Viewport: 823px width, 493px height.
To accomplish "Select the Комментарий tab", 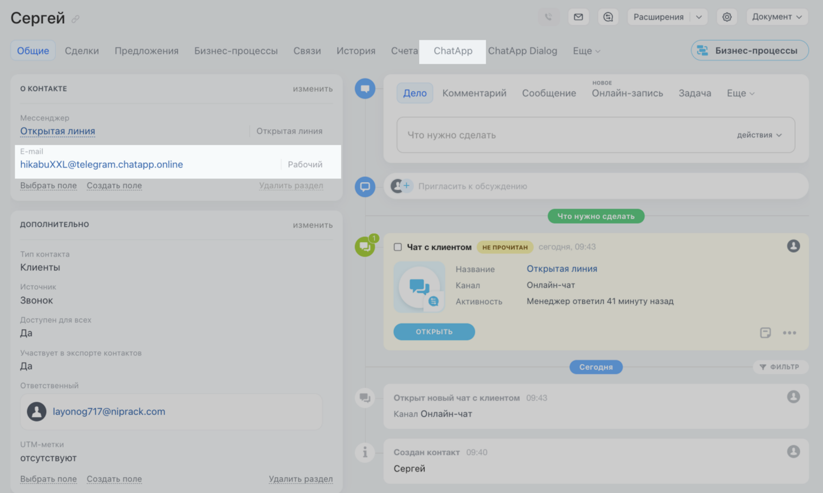I will [474, 93].
